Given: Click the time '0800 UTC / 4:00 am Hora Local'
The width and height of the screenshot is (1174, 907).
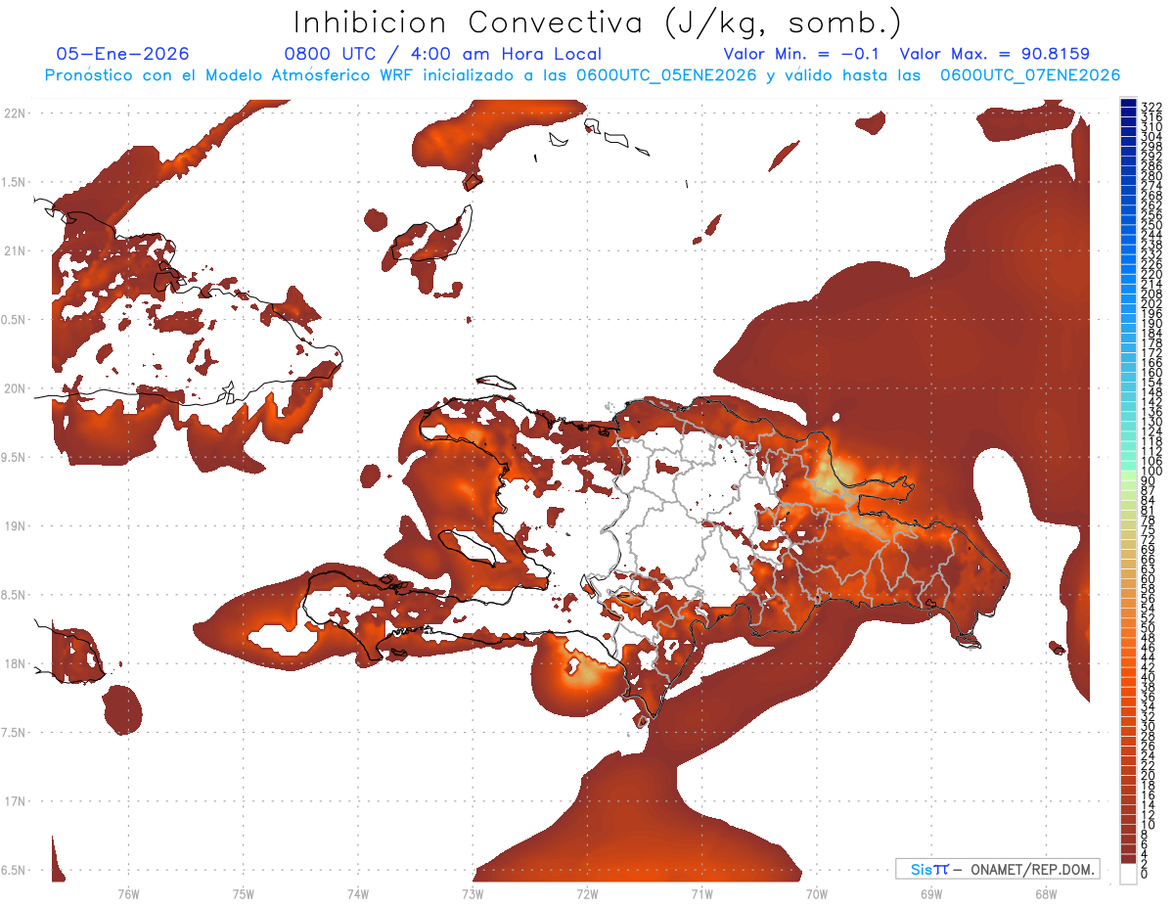Looking at the screenshot, I should point(443,54).
